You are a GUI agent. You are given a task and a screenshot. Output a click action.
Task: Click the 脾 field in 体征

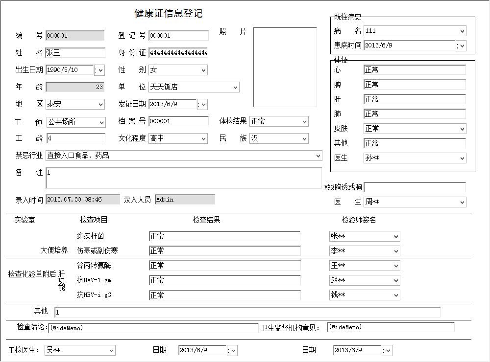point(415,85)
